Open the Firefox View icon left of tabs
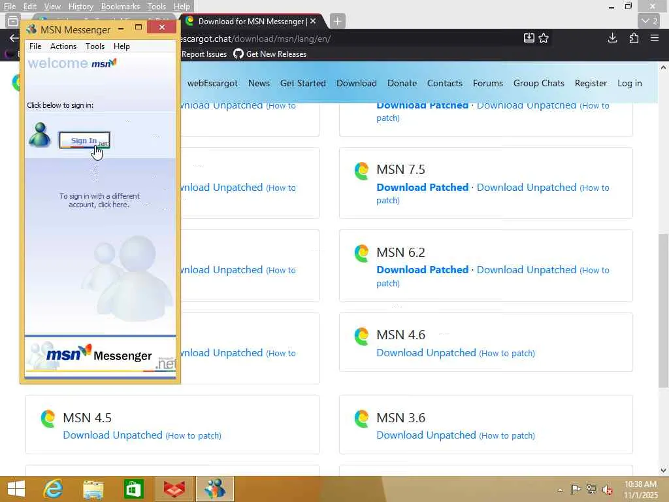 coord(13,21)
